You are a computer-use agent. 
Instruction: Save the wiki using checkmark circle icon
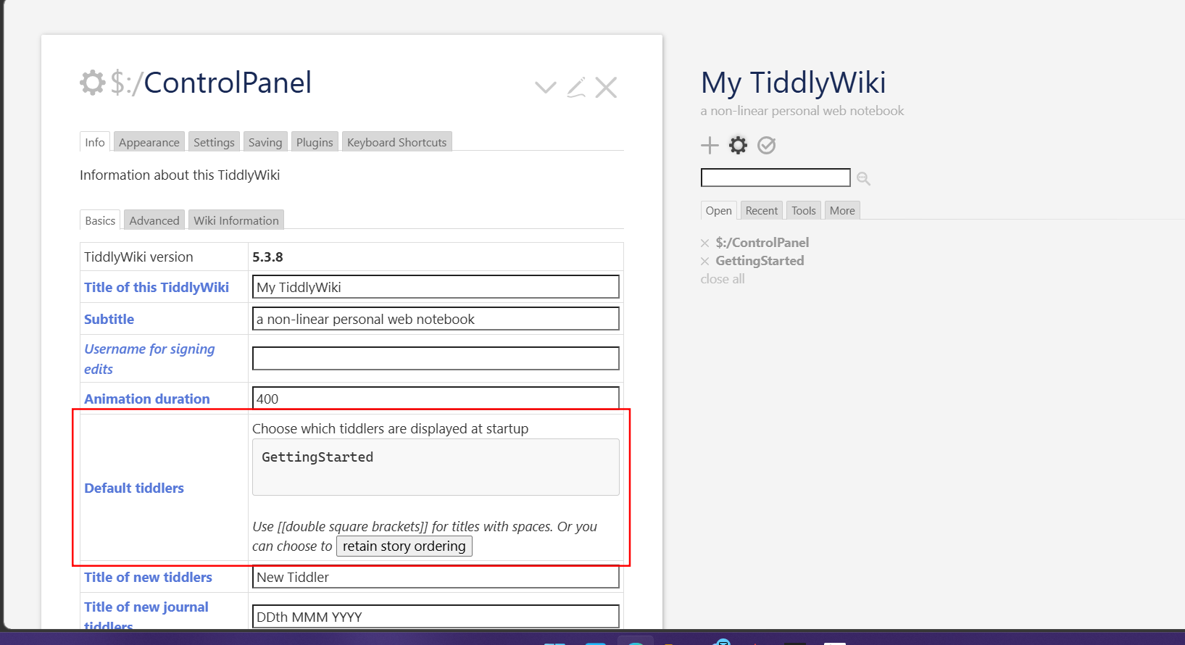pyautogui.click(x=766, y=146)
